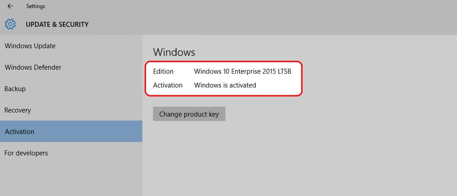Click the Activation label in details
457x196 pixels.
[168, 85]
